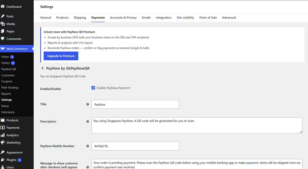Click help icon beside PayNow Mobile Number
308x169 pixels.
pyautogui.click(x=88, y=146)
